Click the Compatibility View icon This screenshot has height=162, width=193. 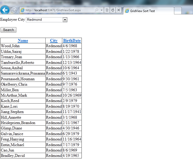pyautogui.click(x=107, y=10)
